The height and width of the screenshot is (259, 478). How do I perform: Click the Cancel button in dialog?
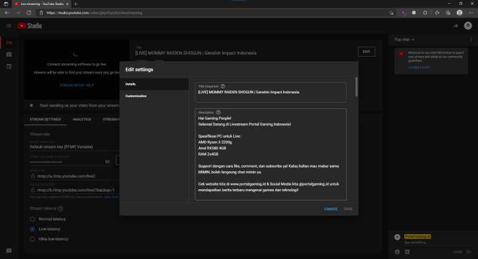coord(330,209)
